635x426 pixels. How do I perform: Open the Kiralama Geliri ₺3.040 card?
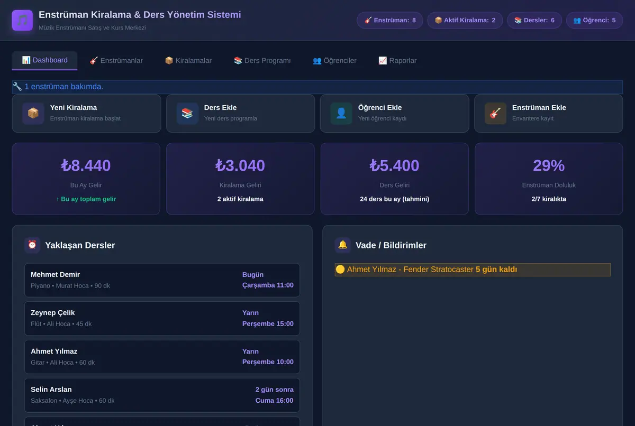pyautogui.click(x=240, y=179)
